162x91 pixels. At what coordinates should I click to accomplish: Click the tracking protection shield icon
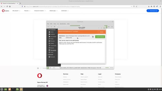coord(22,6)
